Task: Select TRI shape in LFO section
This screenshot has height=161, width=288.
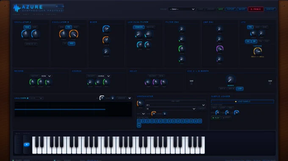Action: click(250, 27)
